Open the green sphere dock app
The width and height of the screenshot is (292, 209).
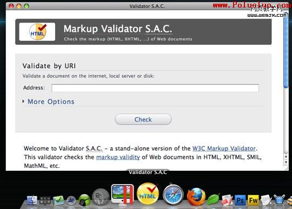84,200
